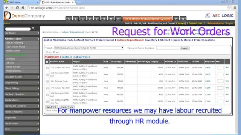241x135 pixels.
Task: Select the PO radio button
Action: click(x=47, y=52)
